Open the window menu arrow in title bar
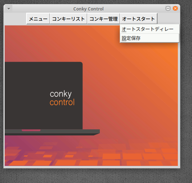 (x=9, y=9)
